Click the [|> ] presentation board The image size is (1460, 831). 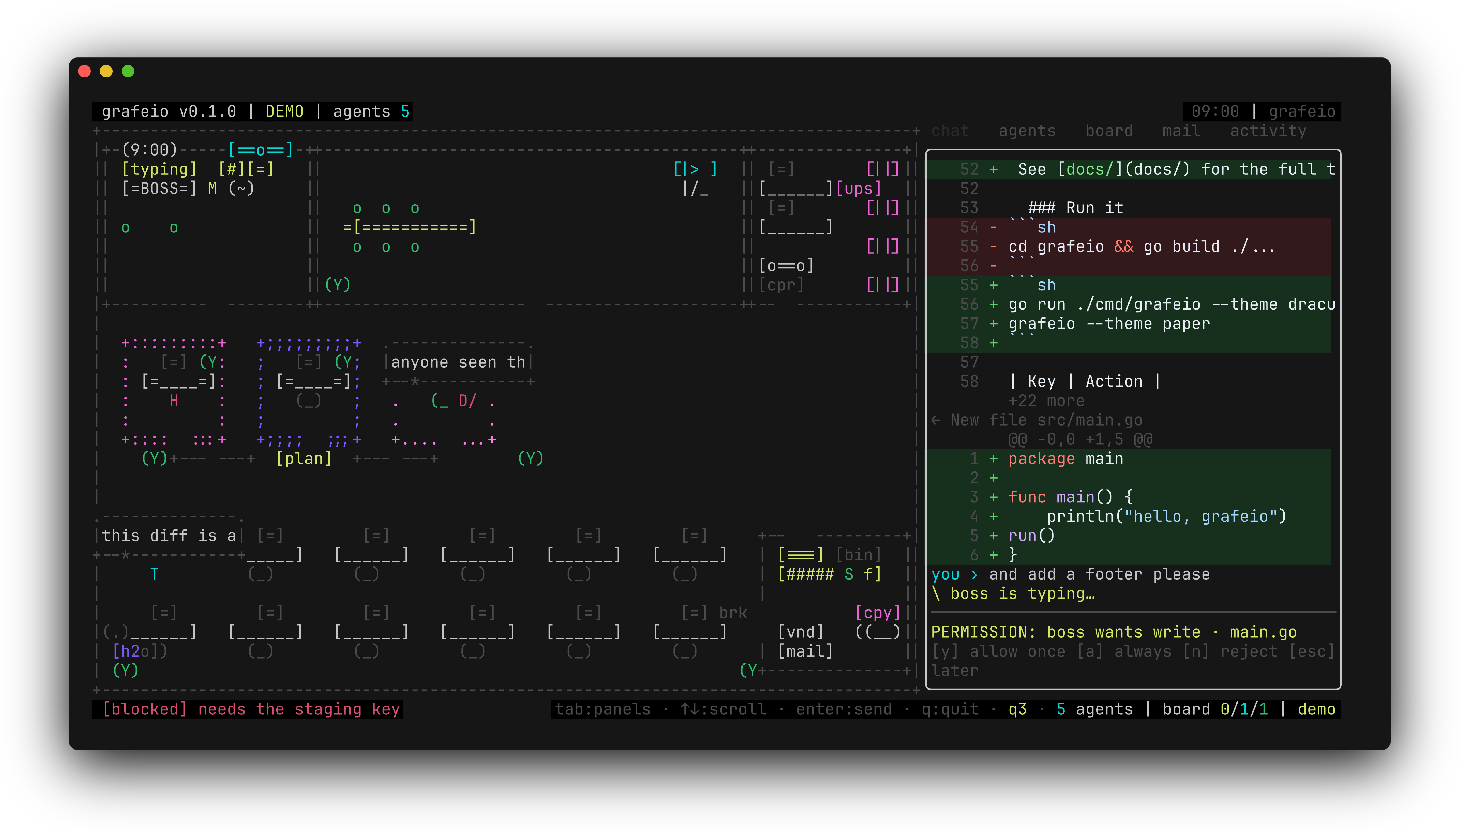695,169
